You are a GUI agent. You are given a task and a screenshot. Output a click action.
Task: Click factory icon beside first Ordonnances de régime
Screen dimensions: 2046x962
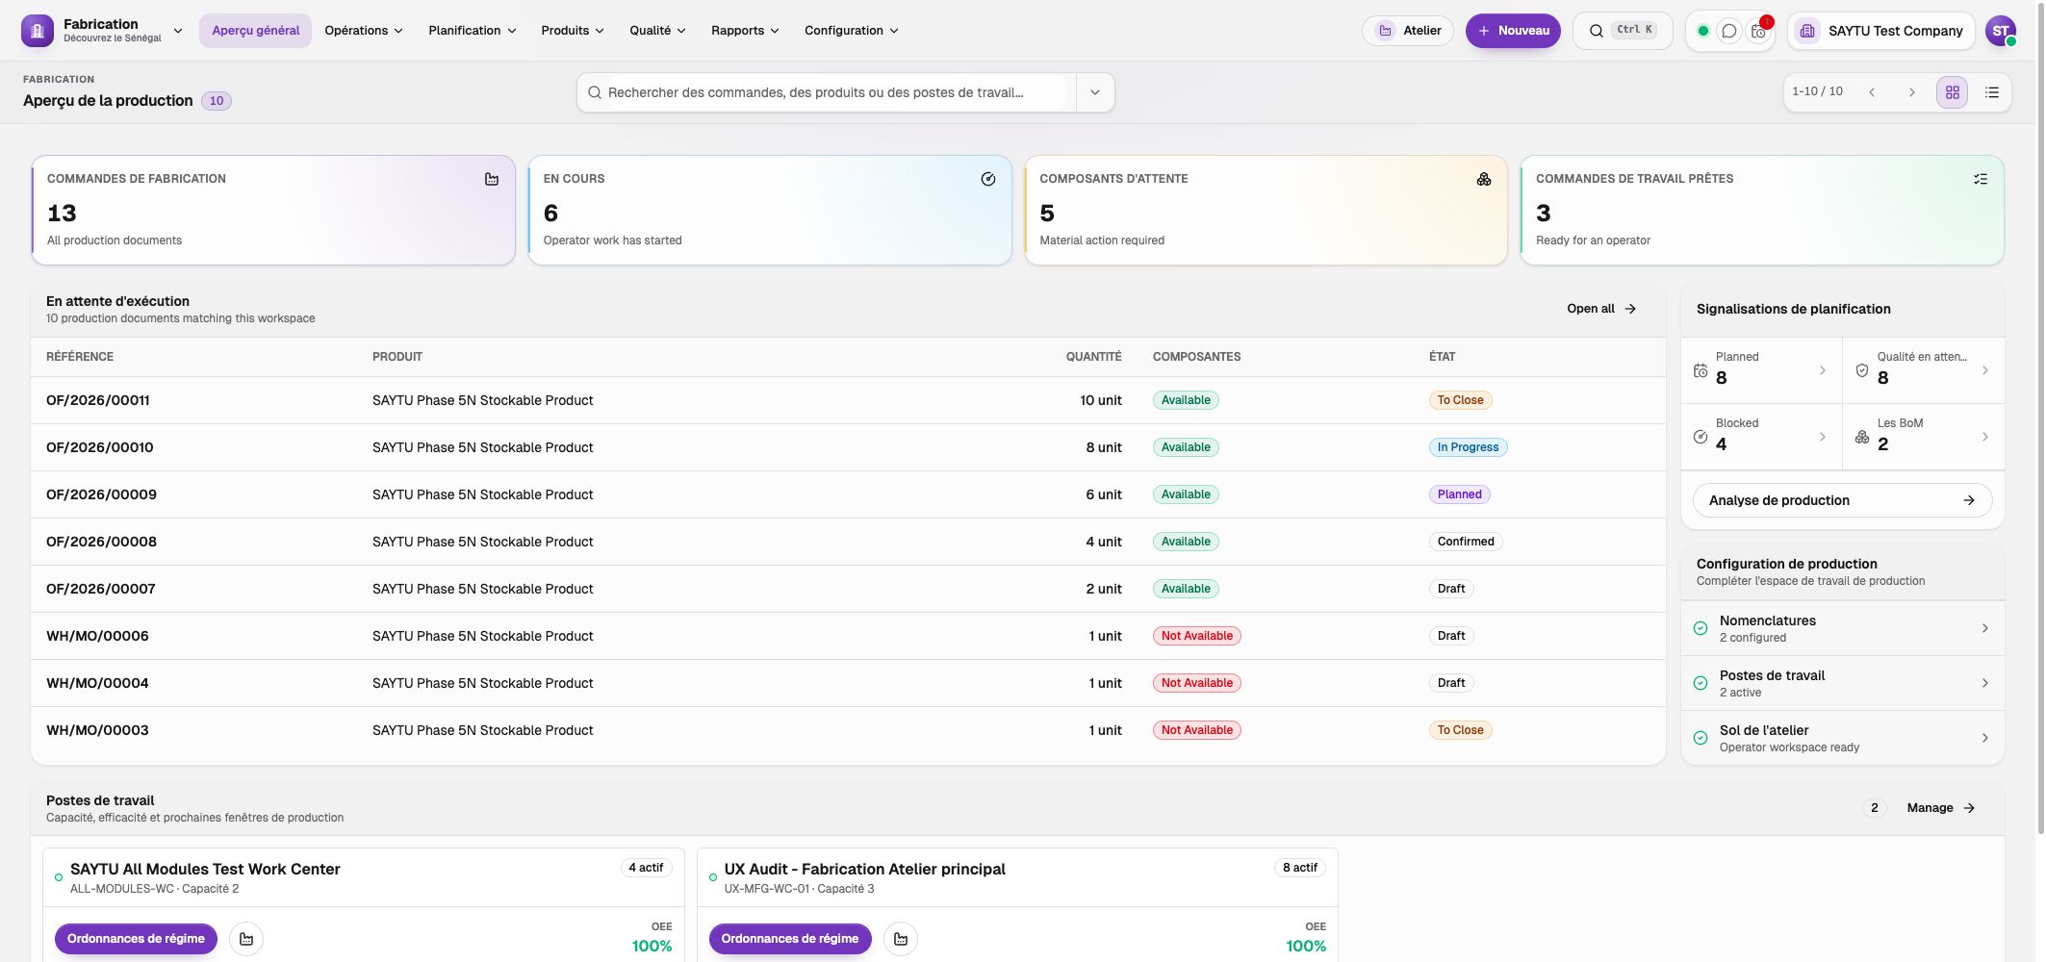pyautogui.click(x=246, y=939)
